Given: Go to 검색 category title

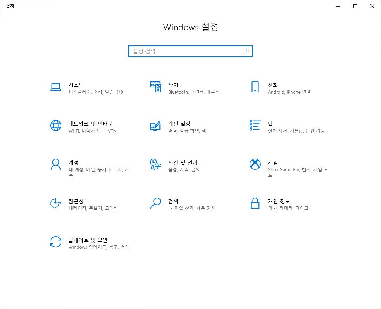Looking at the screenshot, I should pyautogui.click(x=173, y=201).
